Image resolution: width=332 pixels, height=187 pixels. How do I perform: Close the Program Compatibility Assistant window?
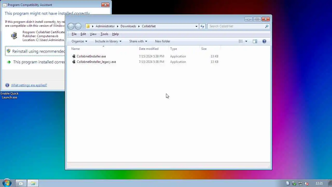(105, 5)
